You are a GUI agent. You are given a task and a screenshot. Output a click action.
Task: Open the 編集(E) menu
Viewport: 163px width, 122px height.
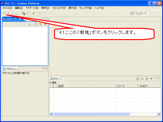[19, 8]
